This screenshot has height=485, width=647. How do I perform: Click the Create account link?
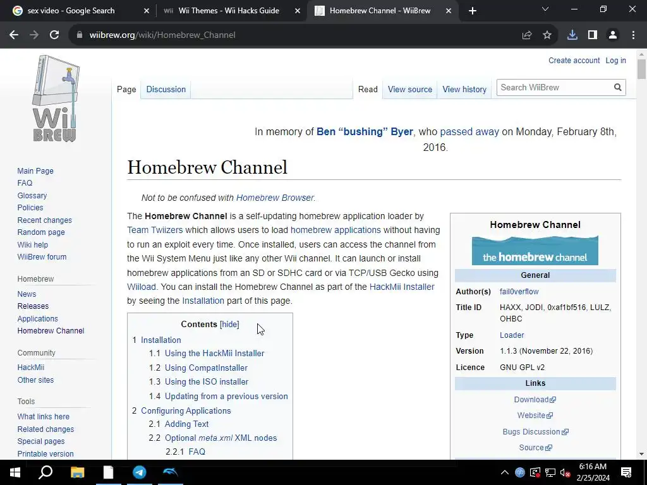click(x=574, y=60)
